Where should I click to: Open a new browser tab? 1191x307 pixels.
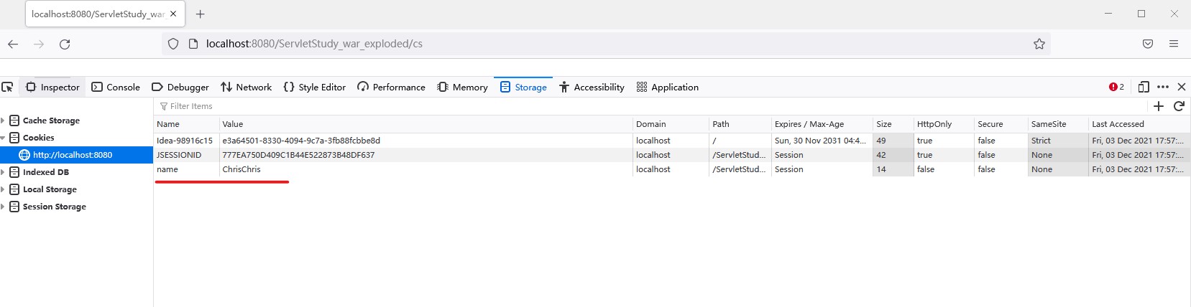pyautogui.click(x=201, y=14)
